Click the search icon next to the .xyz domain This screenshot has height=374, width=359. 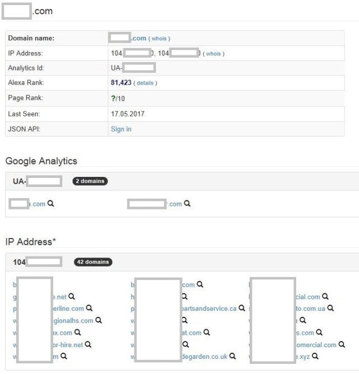point(315,356)
